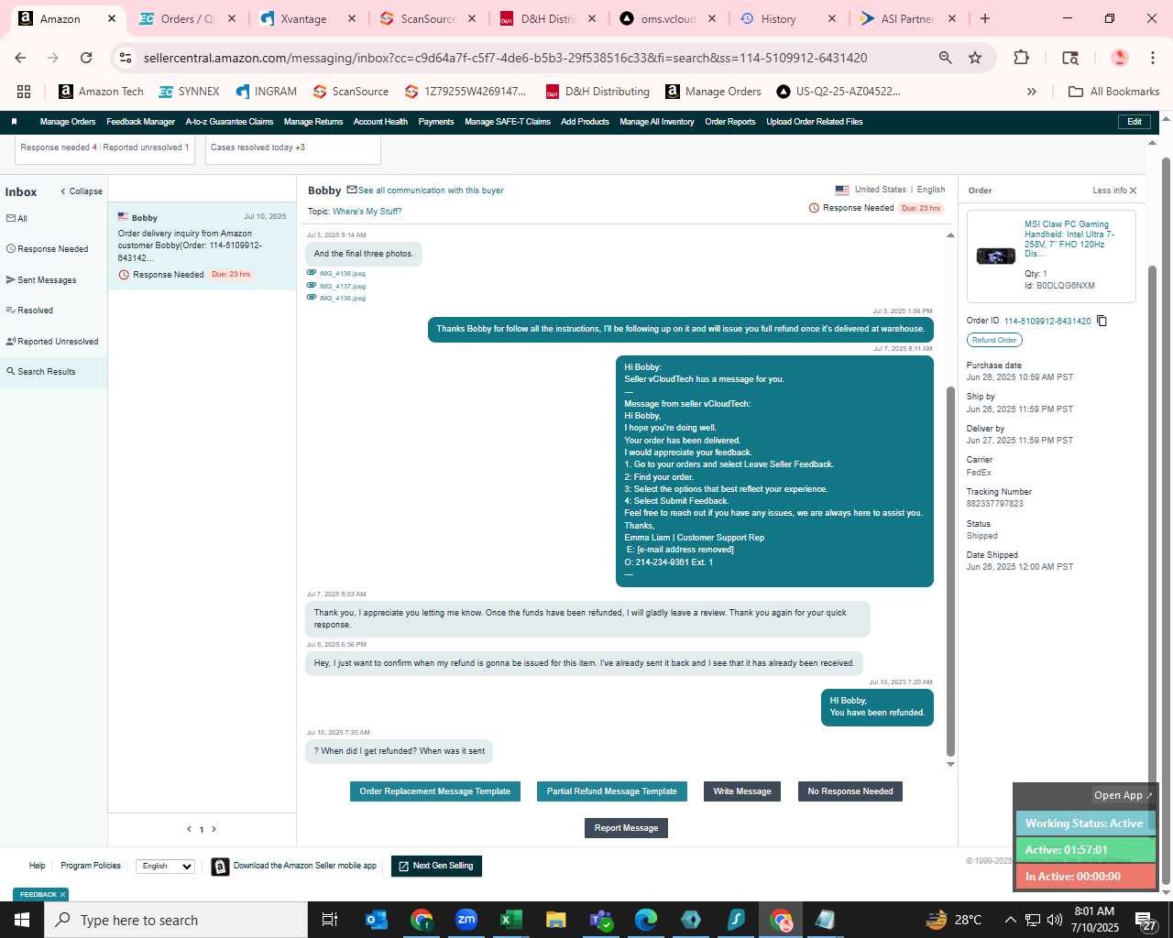Select Reported Unresolved folder

52,342
